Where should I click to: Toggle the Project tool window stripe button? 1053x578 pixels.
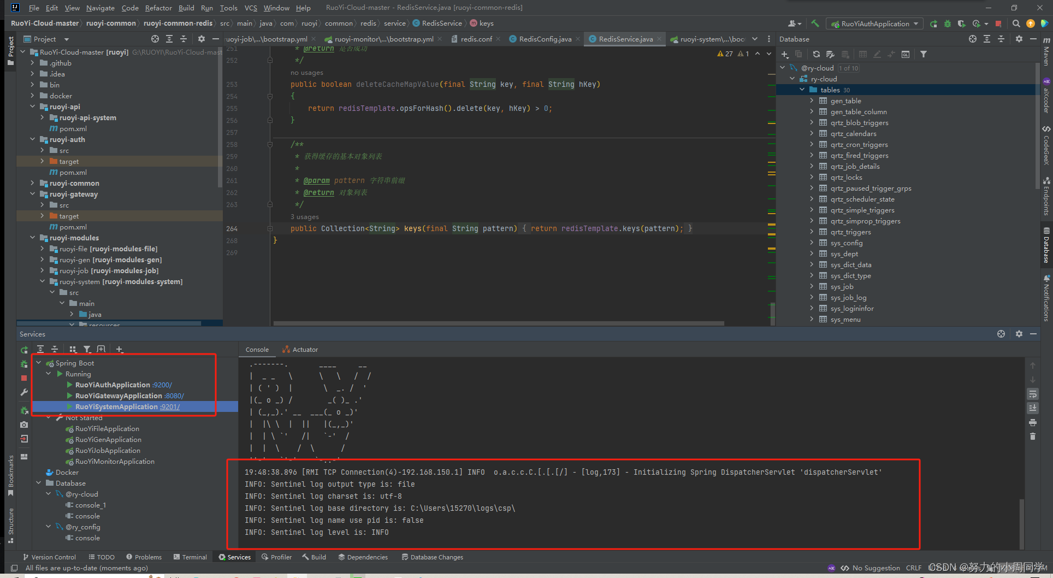coord(10,51)
